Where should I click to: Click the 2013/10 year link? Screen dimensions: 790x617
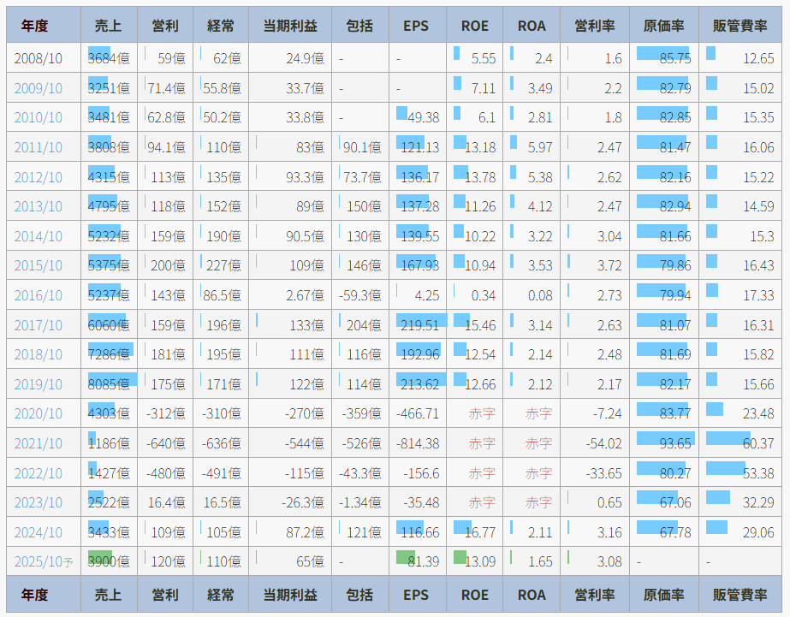pyautogui.click(x=38, y=206)
